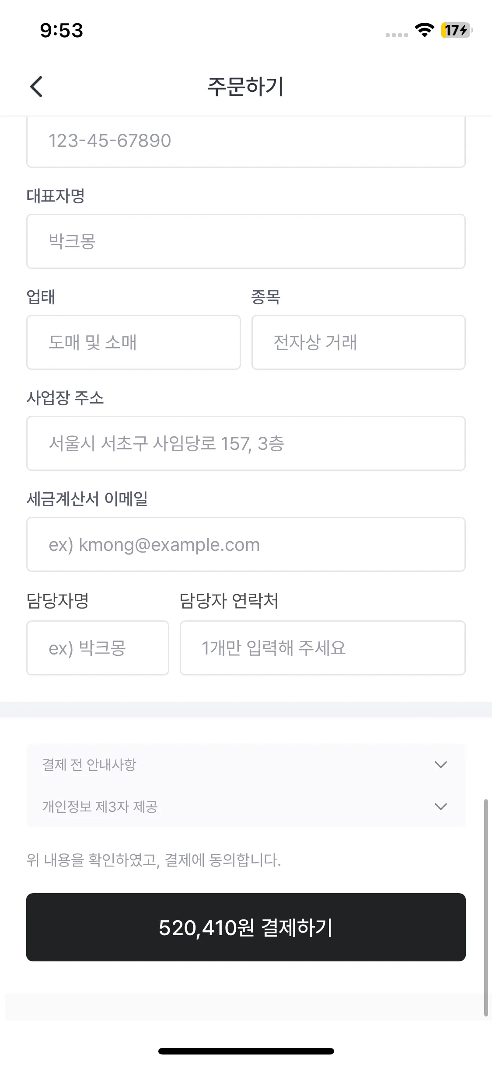This screenshot has height=1065, width=492.
Task: Tap the business registration number field
Action: [x=246, y=141]
